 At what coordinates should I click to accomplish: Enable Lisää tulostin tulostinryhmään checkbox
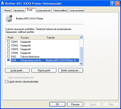tap(6, 81)
